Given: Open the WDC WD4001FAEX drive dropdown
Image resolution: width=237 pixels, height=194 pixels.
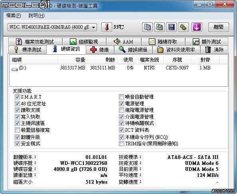Looking at the screenshot, I should [52, 27].
